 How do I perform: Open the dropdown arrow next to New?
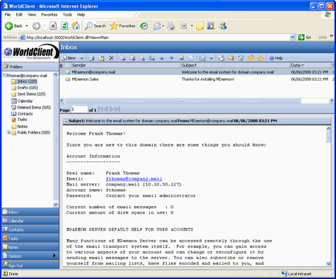(82, 58)
